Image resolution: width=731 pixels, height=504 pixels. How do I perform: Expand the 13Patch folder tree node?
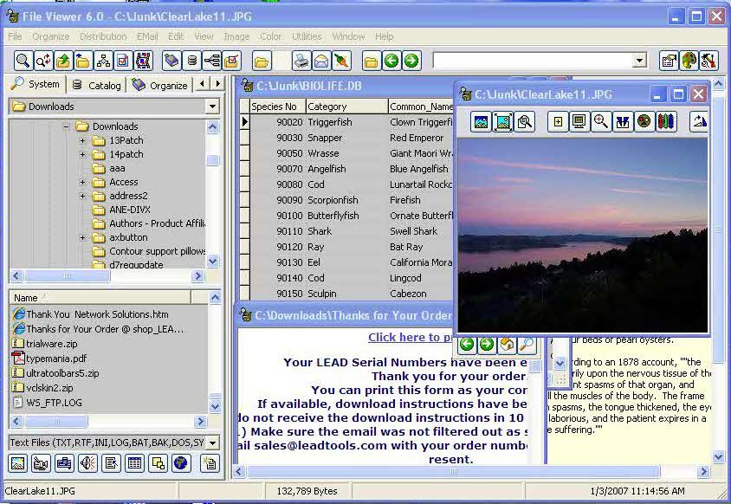pos(83,140)
